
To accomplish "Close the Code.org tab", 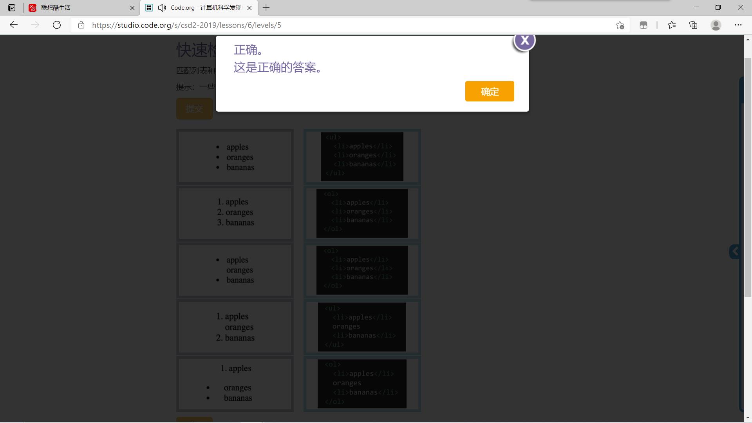I will [x=249, y=7].
